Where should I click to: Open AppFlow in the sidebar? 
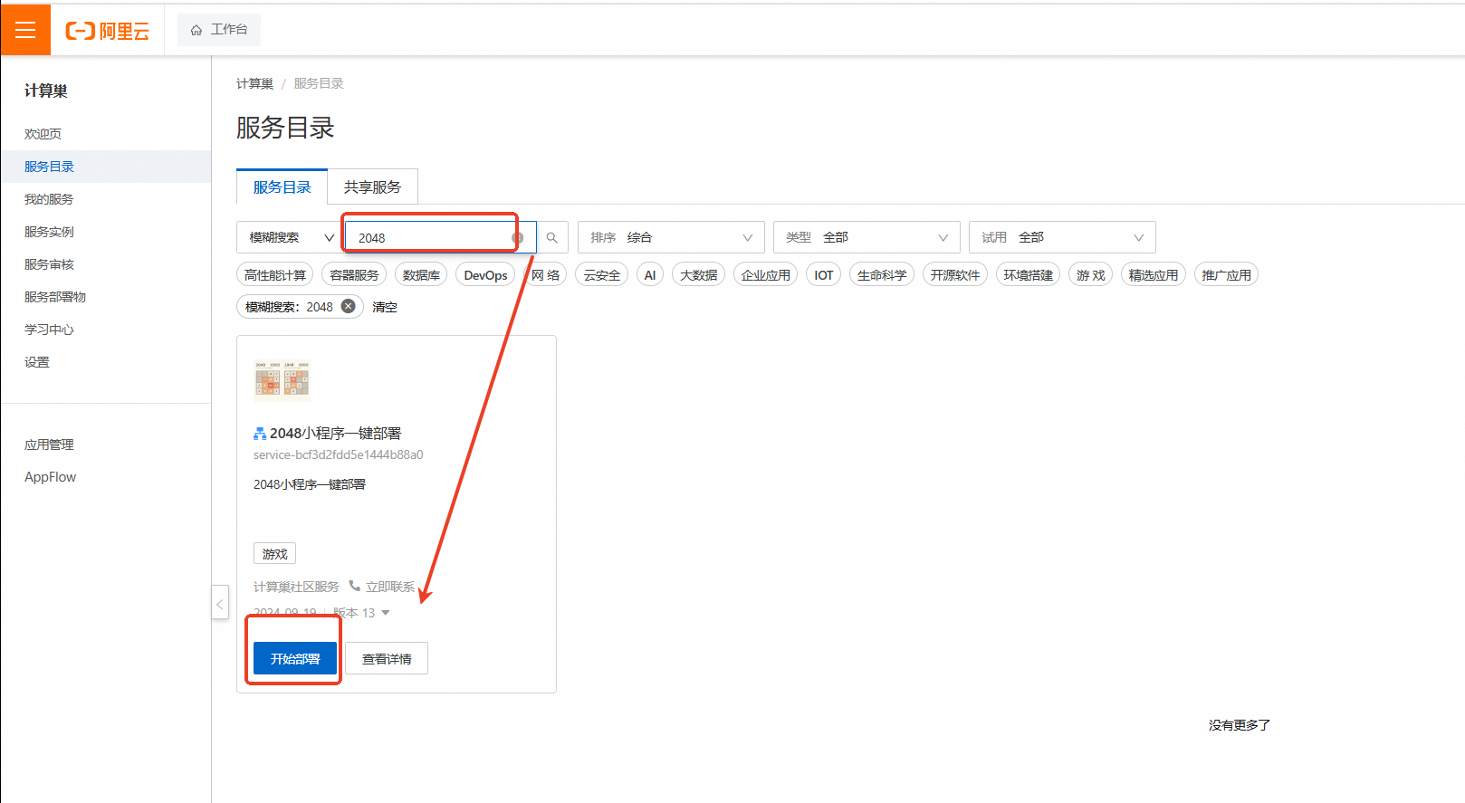pyautogui.click(x=50, y=477)
